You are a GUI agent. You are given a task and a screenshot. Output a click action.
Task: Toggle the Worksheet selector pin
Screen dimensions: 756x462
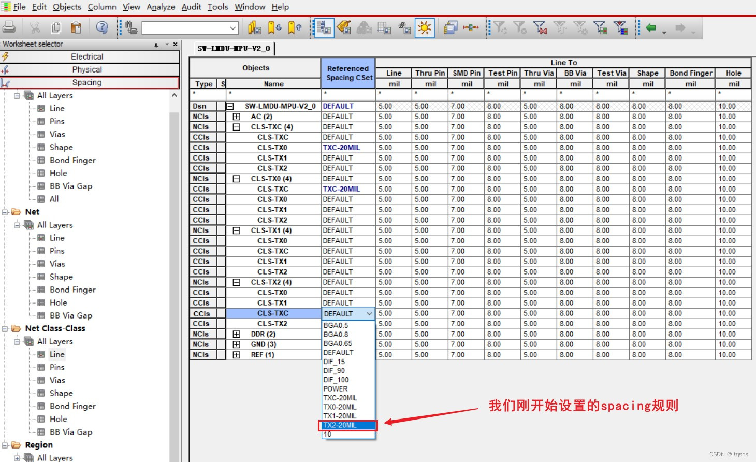155,44
